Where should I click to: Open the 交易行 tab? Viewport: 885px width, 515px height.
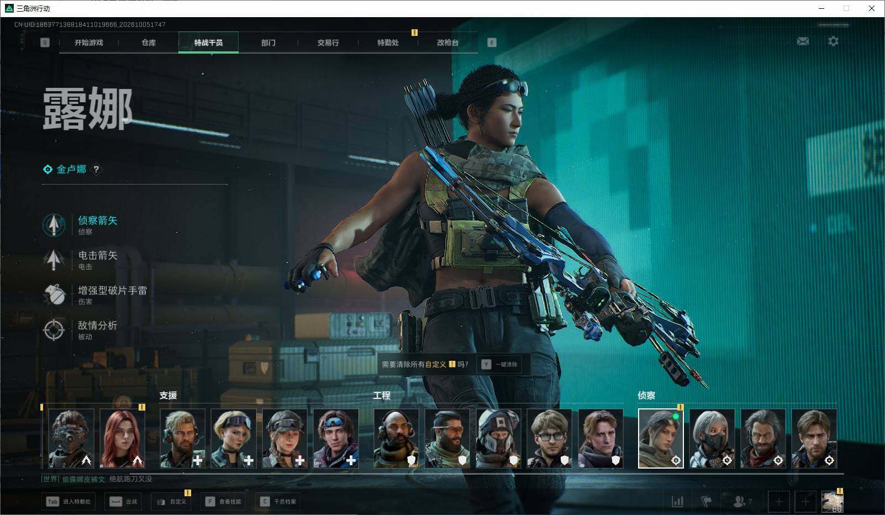328,43
